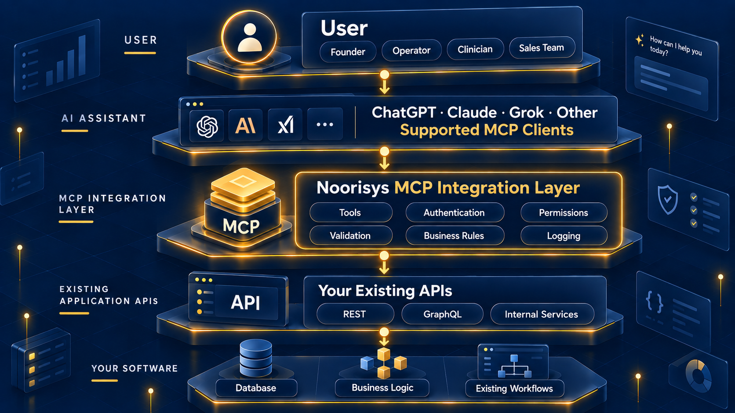Pick the REST pill
The image size is (735, 413).
[355, 314]
